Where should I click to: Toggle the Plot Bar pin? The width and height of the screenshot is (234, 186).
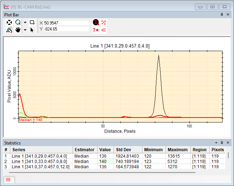coord(222,15)
